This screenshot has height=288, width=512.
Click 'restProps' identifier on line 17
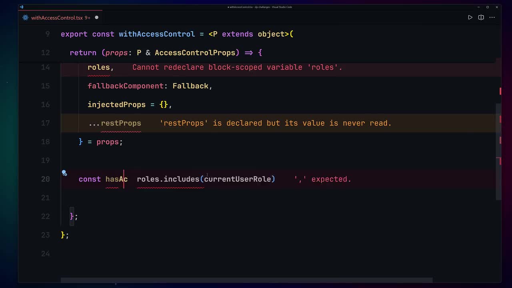(121, 123)
